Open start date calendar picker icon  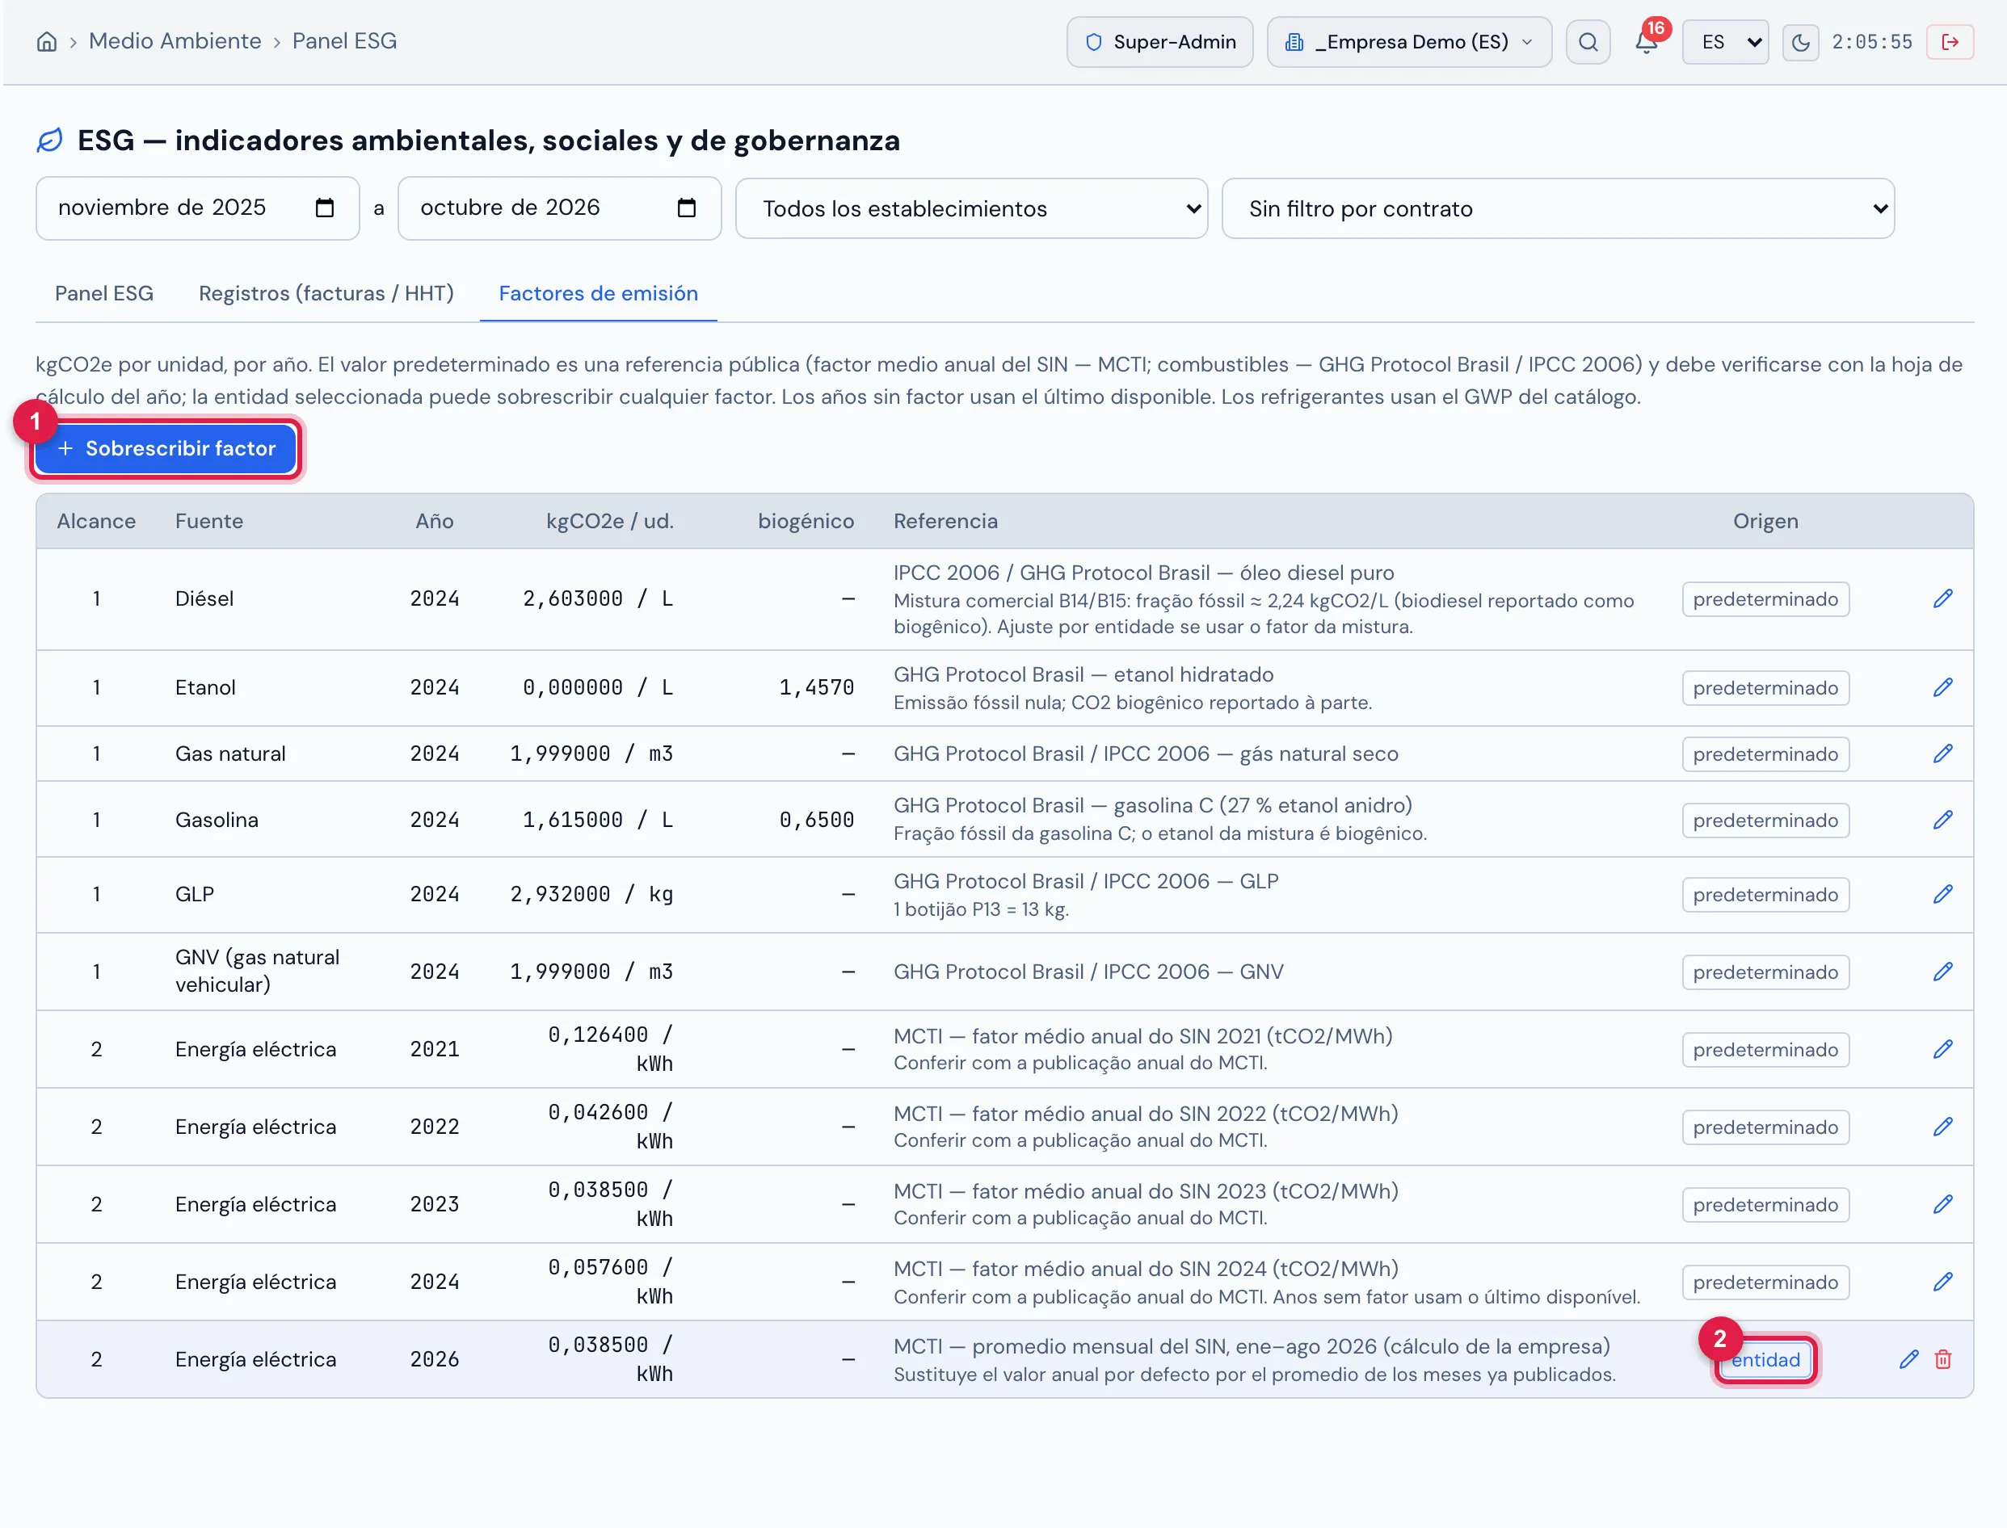click(x=324, y=208)
